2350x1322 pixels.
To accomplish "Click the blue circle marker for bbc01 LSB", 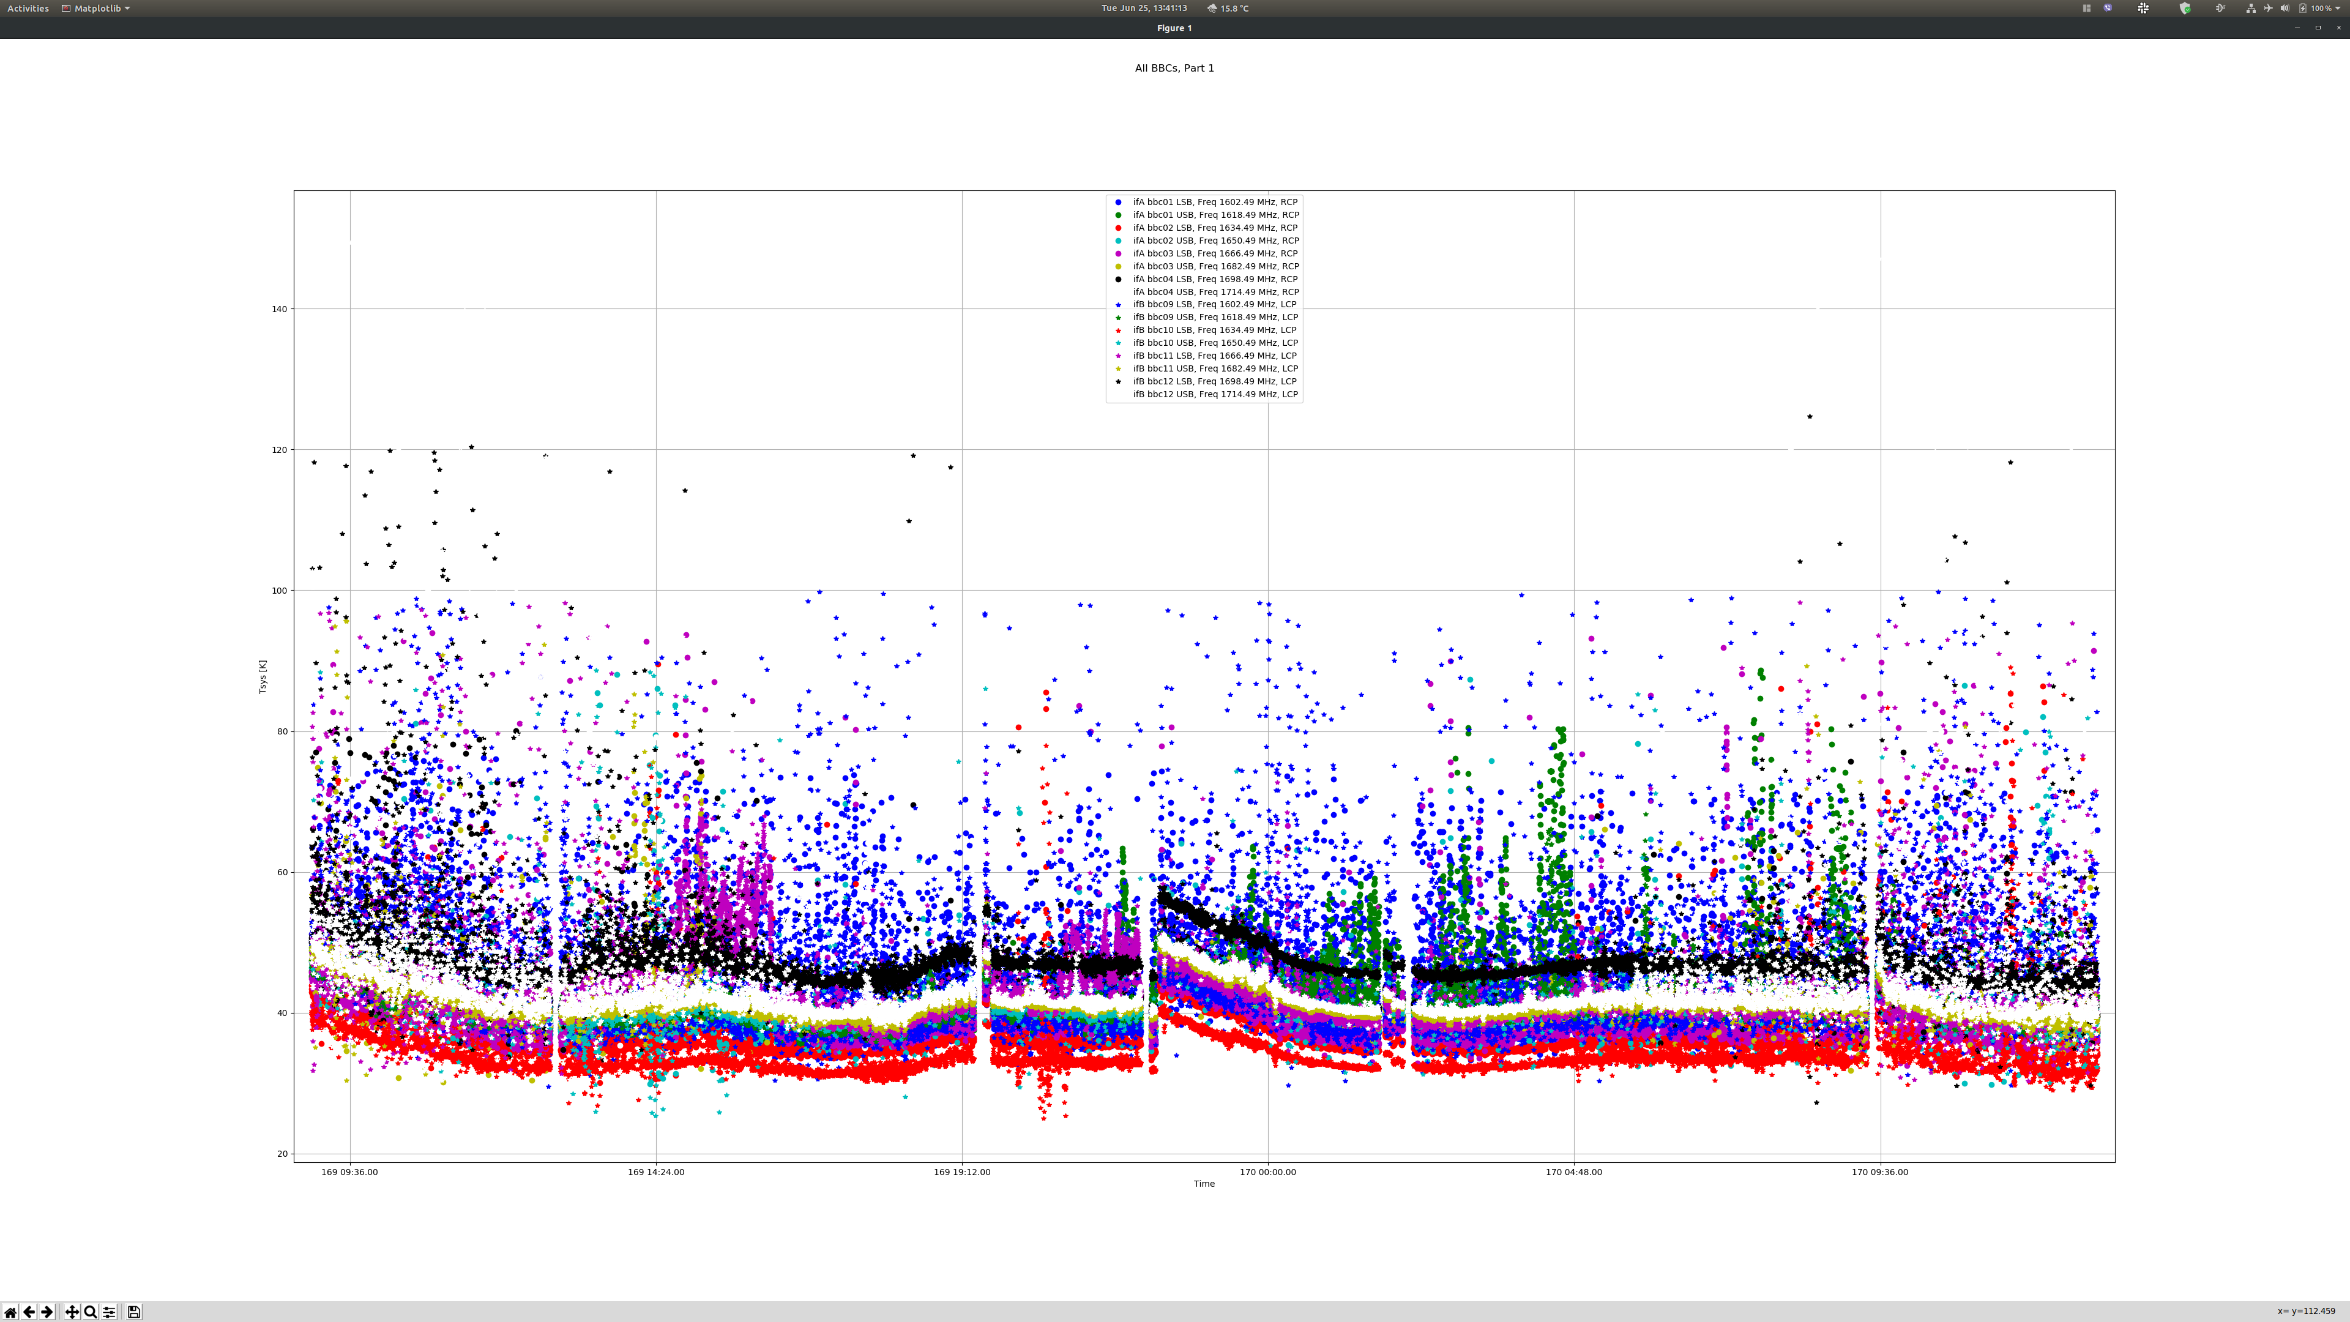I will pos(1119,203).
